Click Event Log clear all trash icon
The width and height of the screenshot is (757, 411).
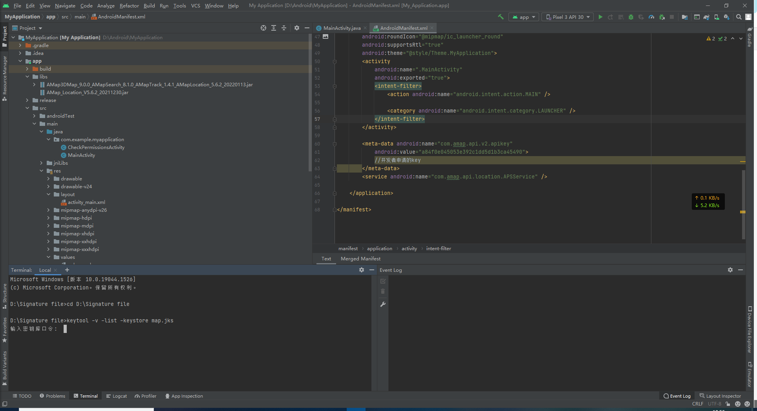(383, 291)
